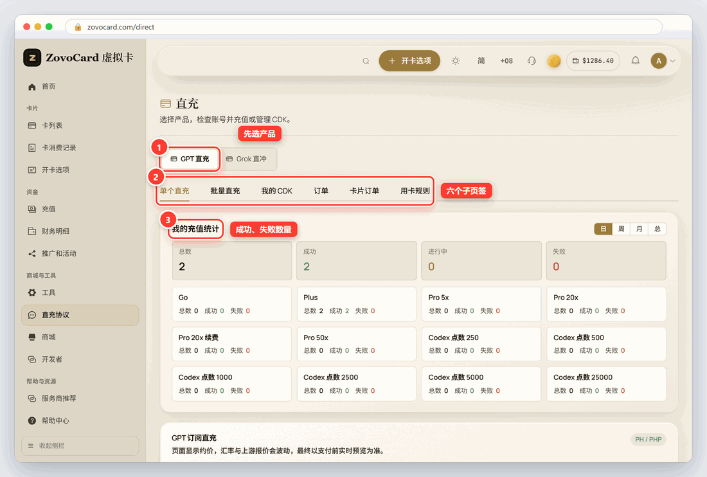Collapse sidebar with 收起侧栏
Screen dimensions: 707x477
click(x=80, y=446)
